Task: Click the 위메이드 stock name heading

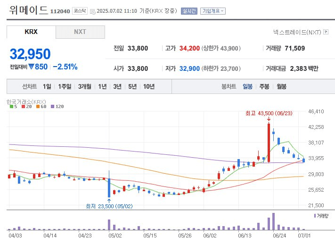Action: 28,10
